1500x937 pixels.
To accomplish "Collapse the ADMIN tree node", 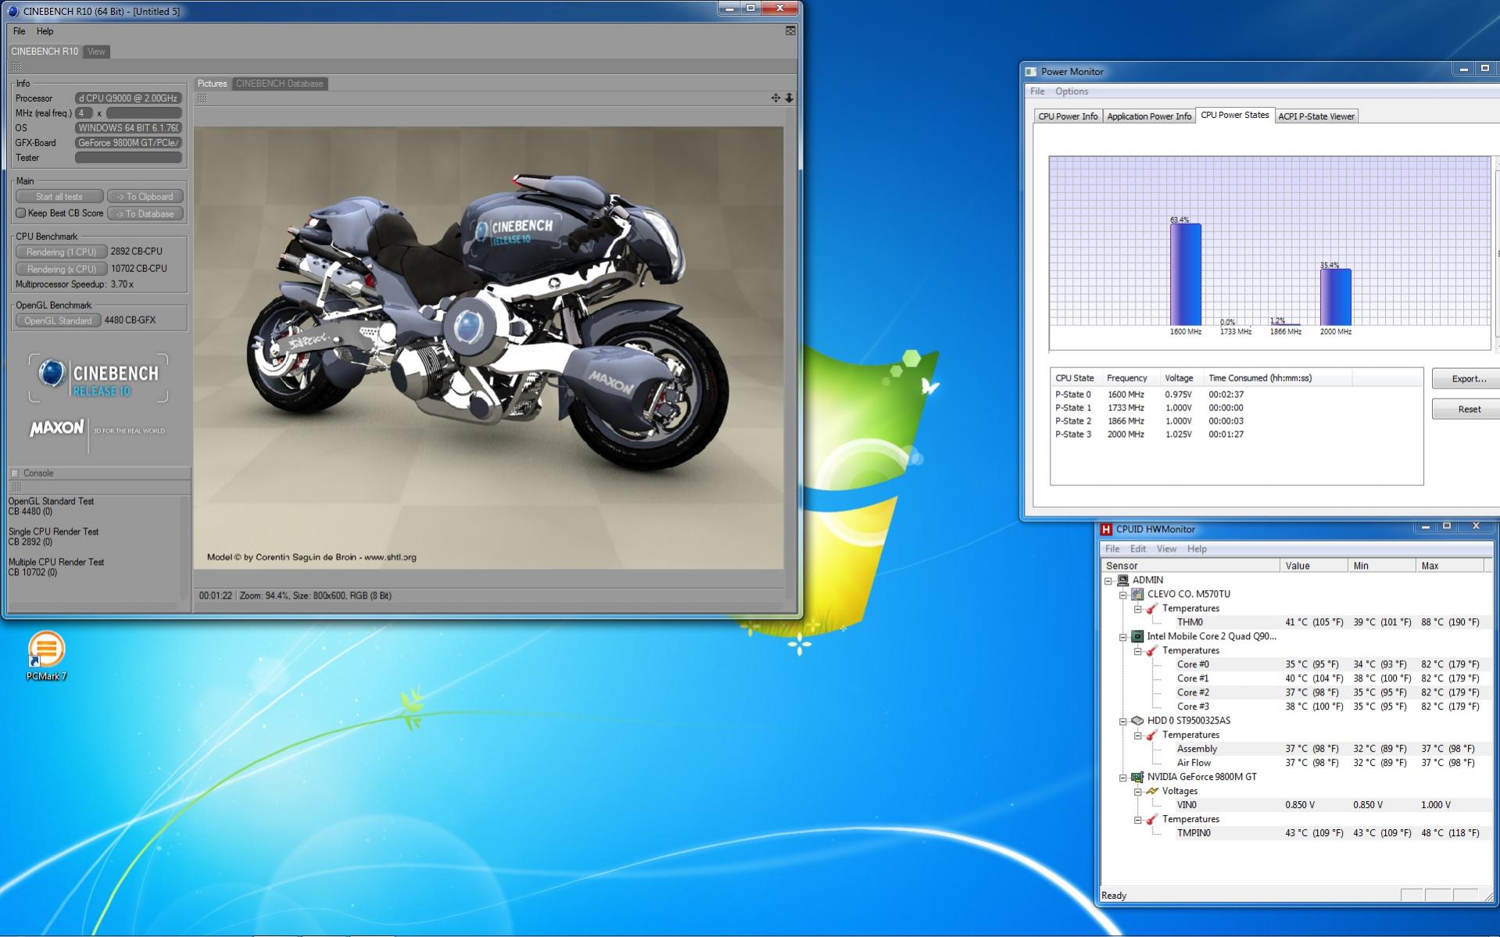I will (x=1108, y=581).
